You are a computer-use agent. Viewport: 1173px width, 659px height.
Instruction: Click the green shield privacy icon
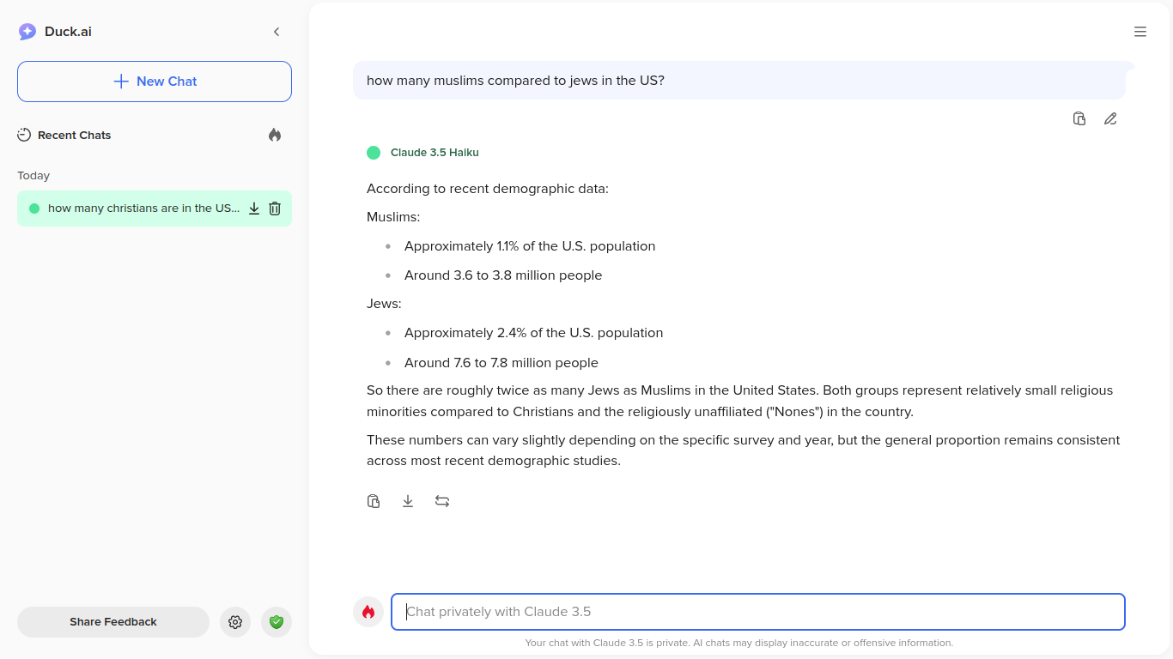[x=277, y=622]
